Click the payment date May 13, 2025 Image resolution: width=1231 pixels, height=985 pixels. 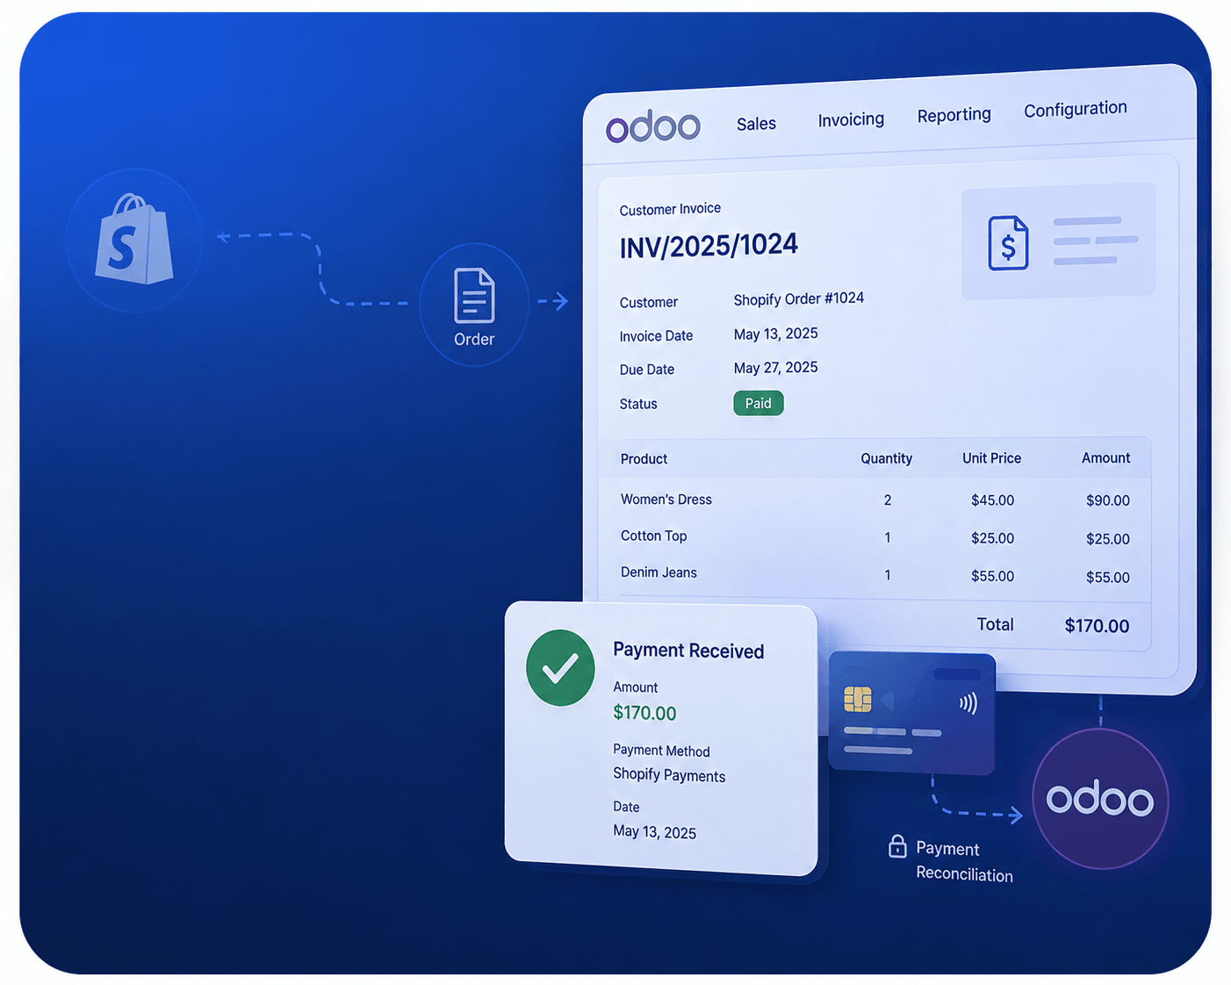coord(654,831)
